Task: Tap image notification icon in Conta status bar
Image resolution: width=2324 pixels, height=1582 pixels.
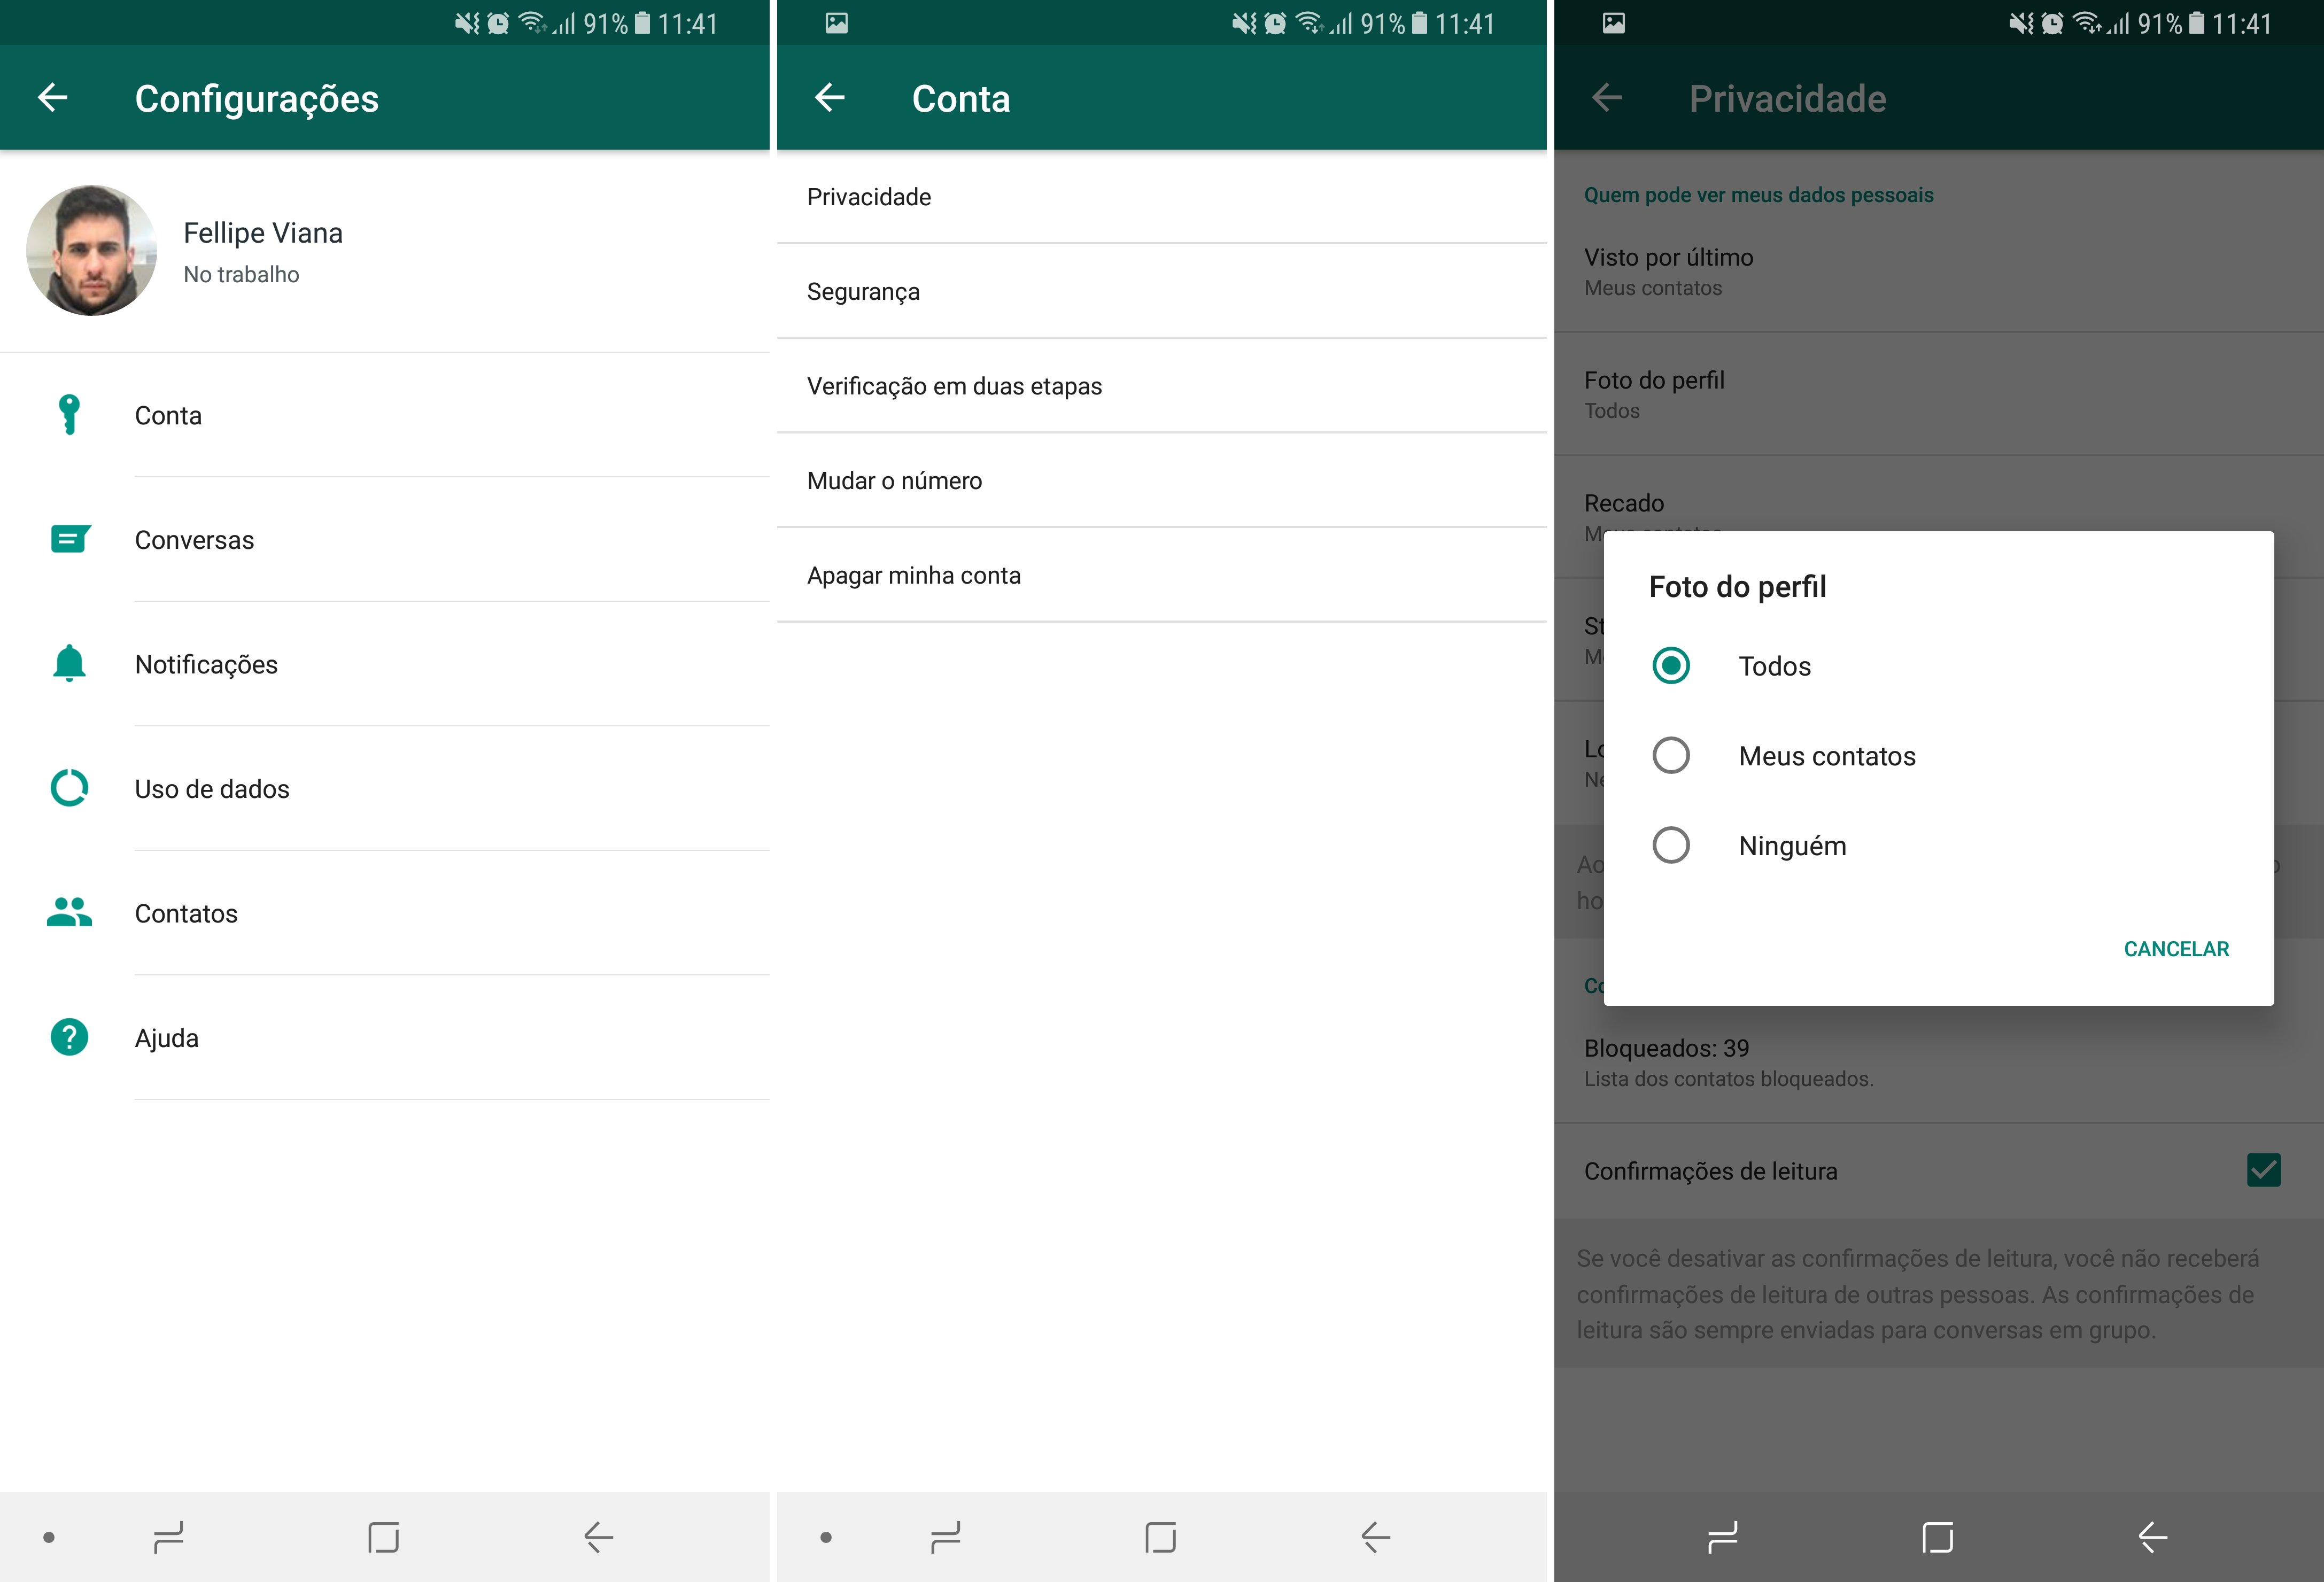Action: tap(837, 23)
